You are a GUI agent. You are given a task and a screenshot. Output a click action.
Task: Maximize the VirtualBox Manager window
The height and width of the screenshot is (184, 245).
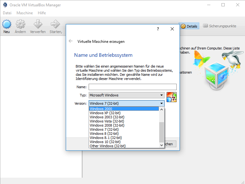(223, 5)
